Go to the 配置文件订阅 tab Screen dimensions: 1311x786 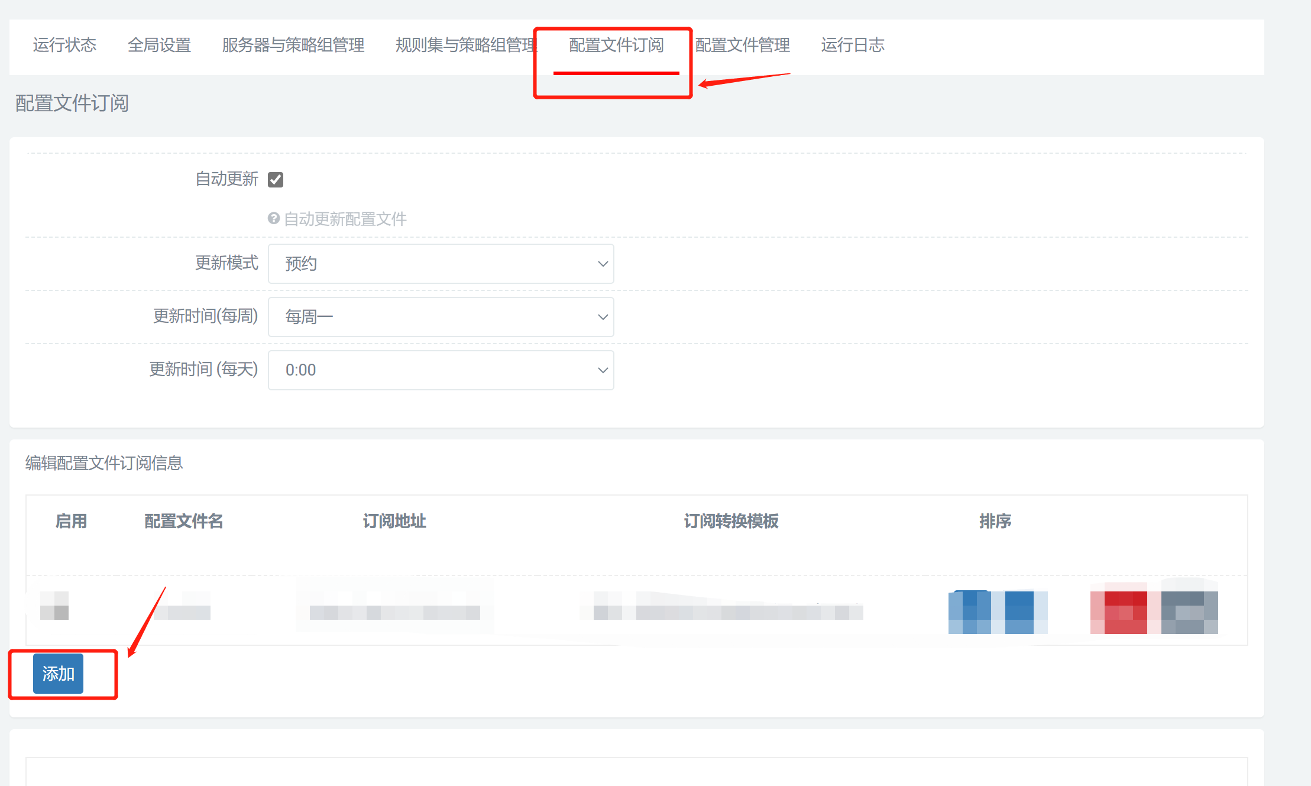click(x=616, y=45)
